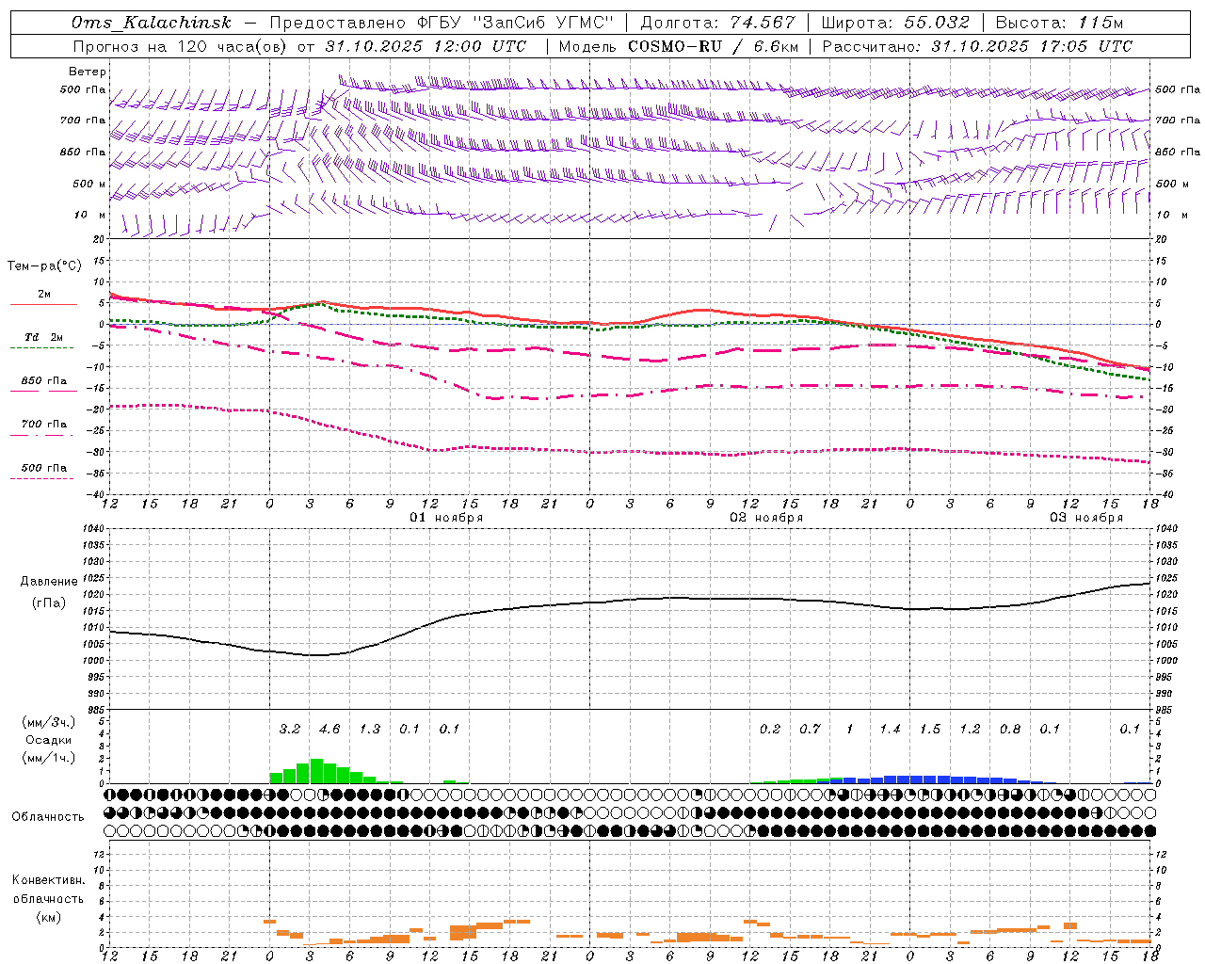Click the precipitation value 0.2

[770, 730]
